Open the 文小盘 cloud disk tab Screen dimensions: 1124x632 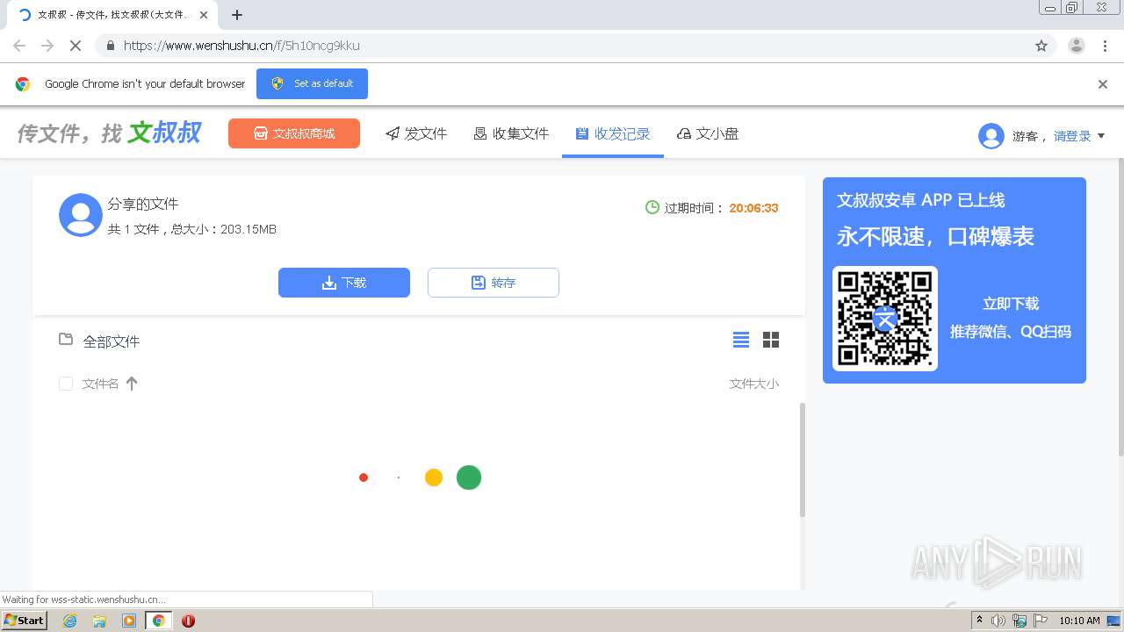(708, 133)
